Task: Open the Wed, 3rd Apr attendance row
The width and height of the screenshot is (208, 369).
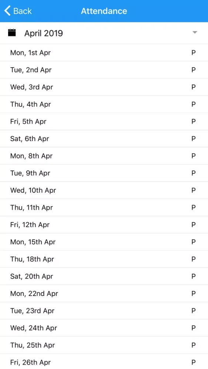Action: (104, 87)
